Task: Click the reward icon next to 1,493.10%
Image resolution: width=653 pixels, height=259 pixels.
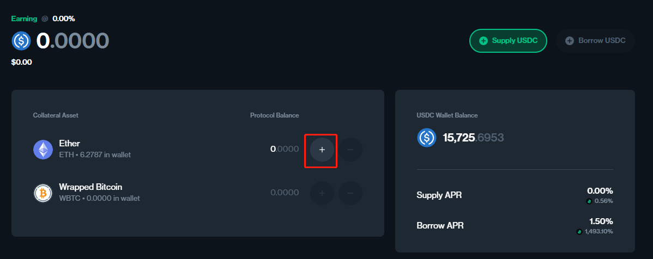Action: coord(579,232)
